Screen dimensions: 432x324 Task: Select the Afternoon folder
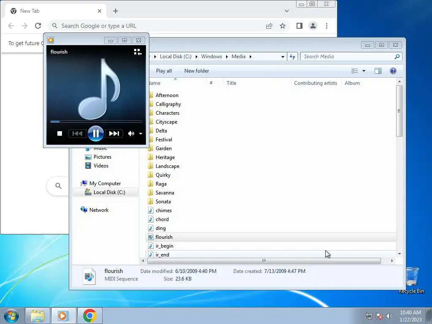click(x=167, y=95)
